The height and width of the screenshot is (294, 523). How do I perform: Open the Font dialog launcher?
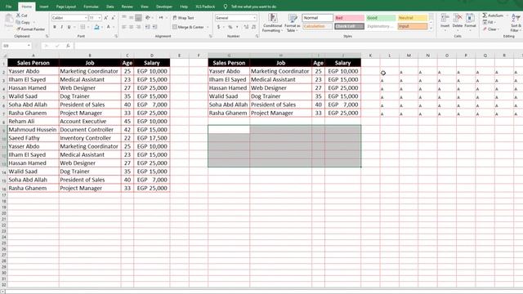pyautogui.click(x=116, y=36)
